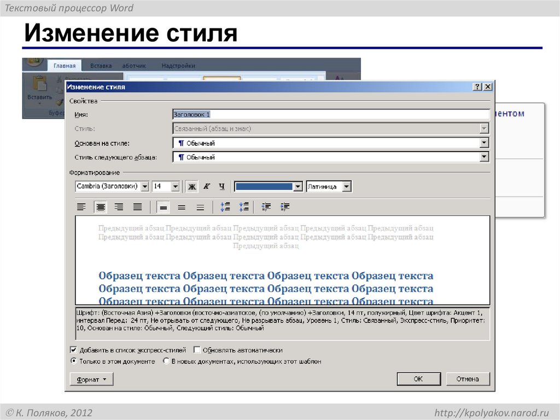Open the Формат menu button

coord(91,378)
